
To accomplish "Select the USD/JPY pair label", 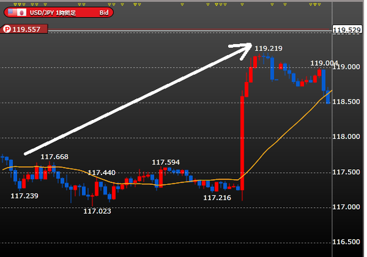I will click(x=42, y=12).
